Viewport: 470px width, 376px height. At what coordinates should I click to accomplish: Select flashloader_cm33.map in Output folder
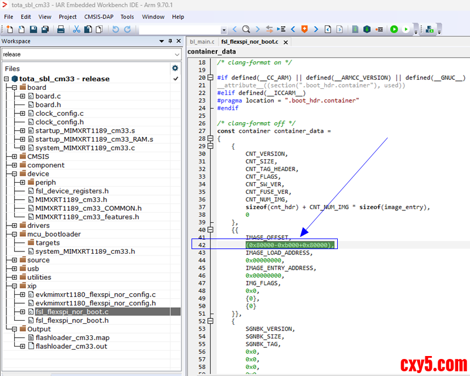pyautogui.click(x=72, y=338)
